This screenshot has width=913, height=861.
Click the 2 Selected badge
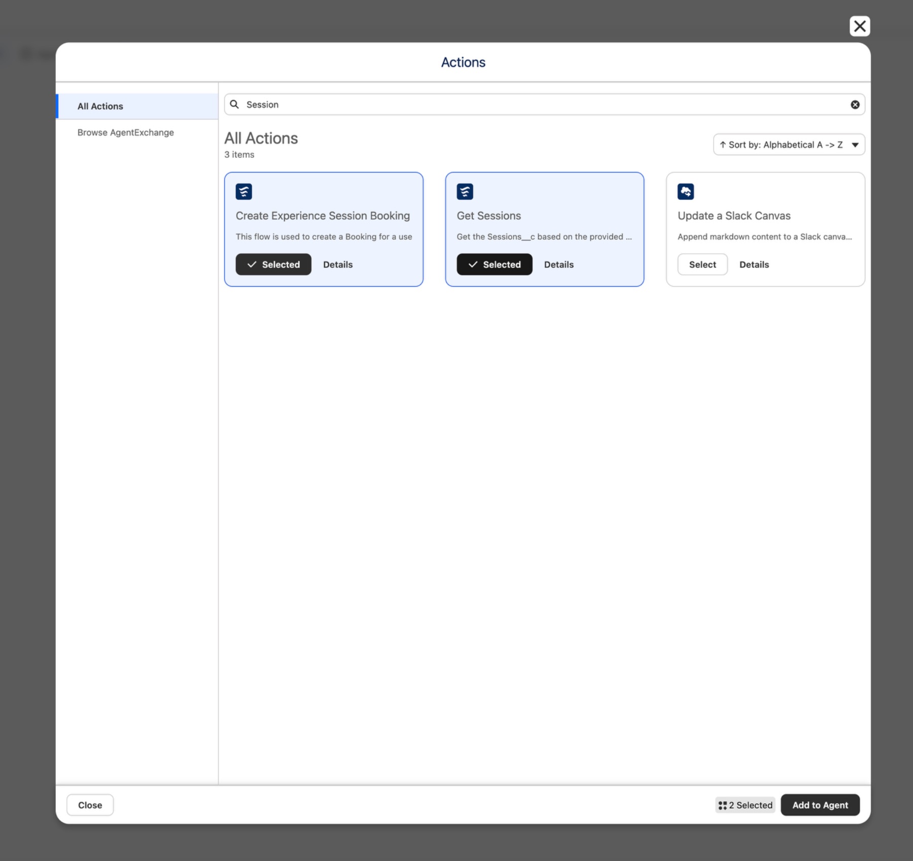[x=745, y=805]
